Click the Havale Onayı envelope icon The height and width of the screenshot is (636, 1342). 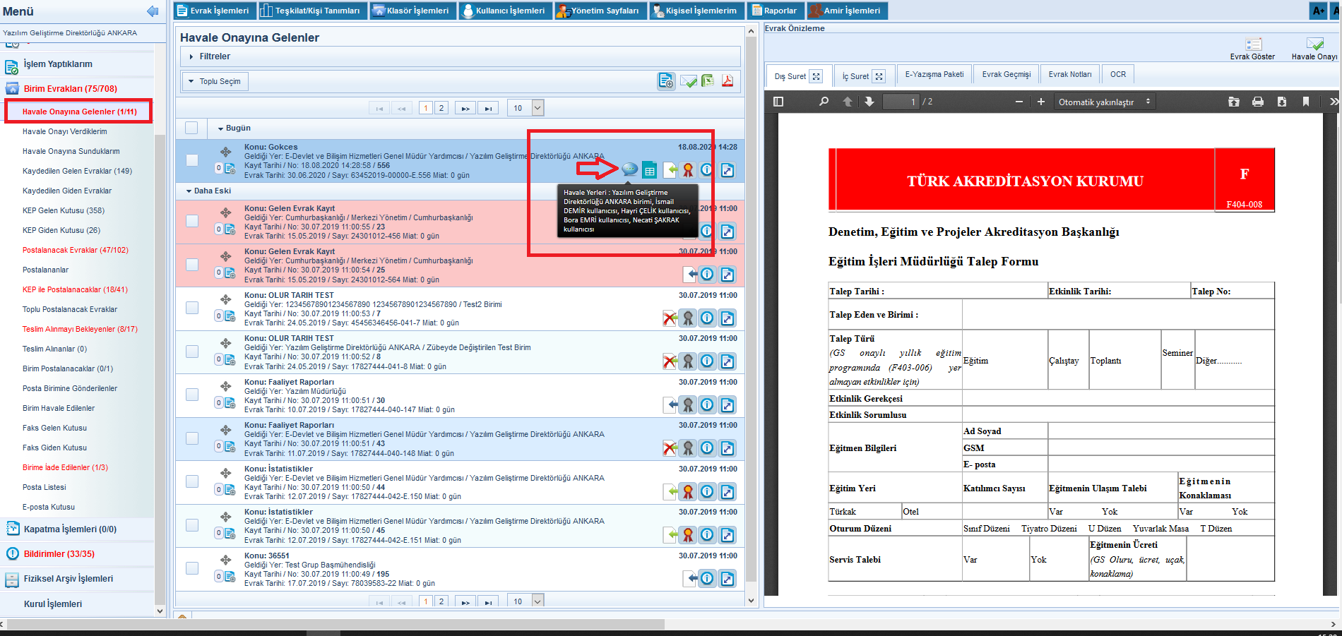click(1314, 47)
